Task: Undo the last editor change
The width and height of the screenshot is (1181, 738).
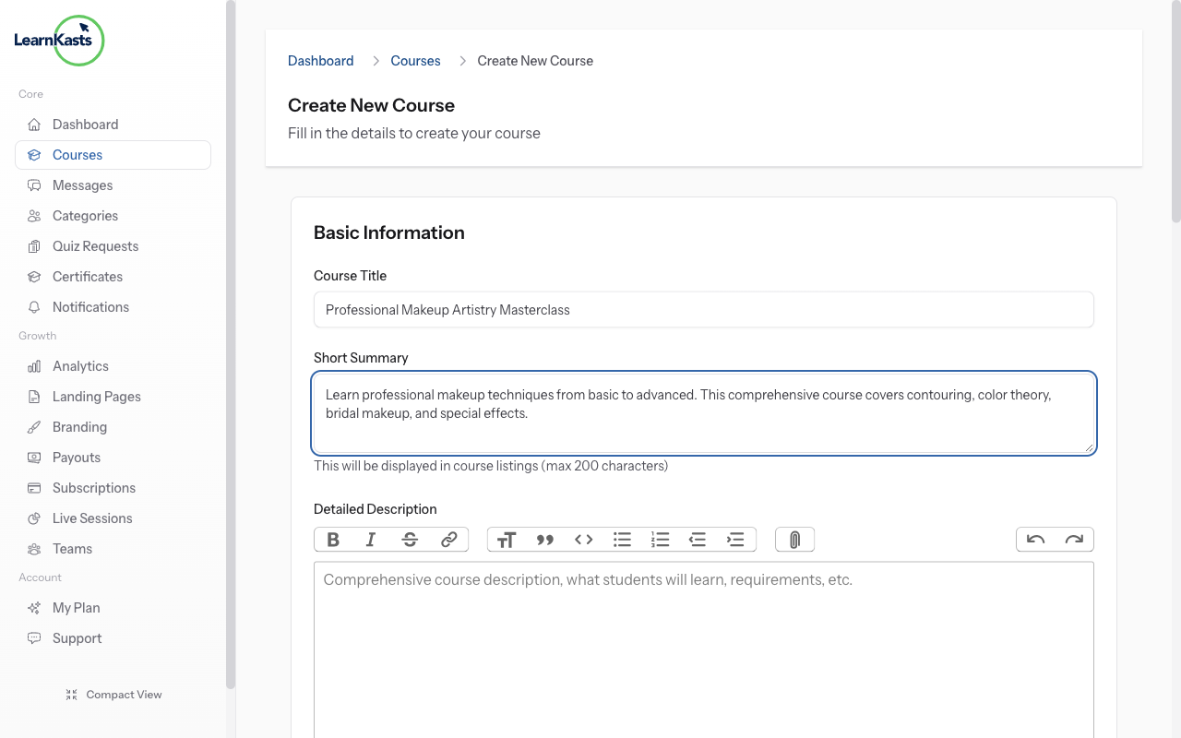Action: pyautogui.click(x=1035, y=540)
